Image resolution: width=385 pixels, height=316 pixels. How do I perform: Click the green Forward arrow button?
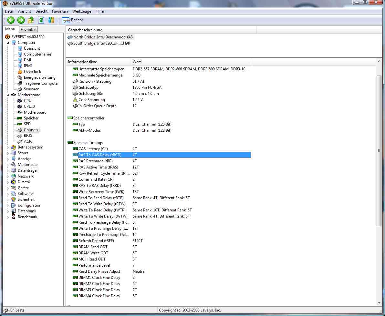pyautogui.click(x=21, y=20)
